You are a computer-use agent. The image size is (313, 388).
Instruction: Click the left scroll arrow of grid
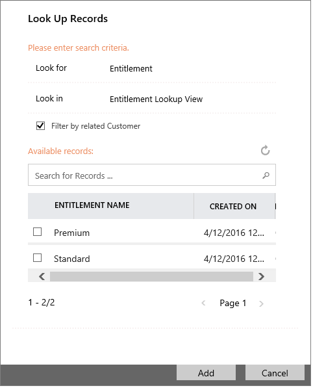pyautogui.click(x=42, y=276)
